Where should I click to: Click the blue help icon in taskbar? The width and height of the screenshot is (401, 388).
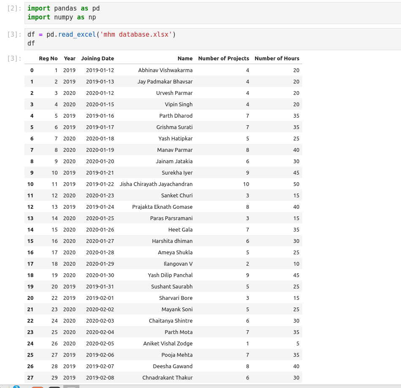tap(16, 387)
